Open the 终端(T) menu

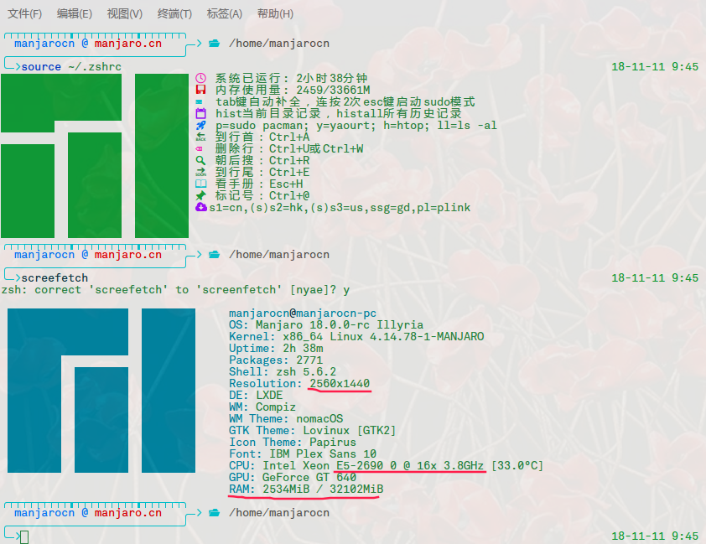coord(174,13)
